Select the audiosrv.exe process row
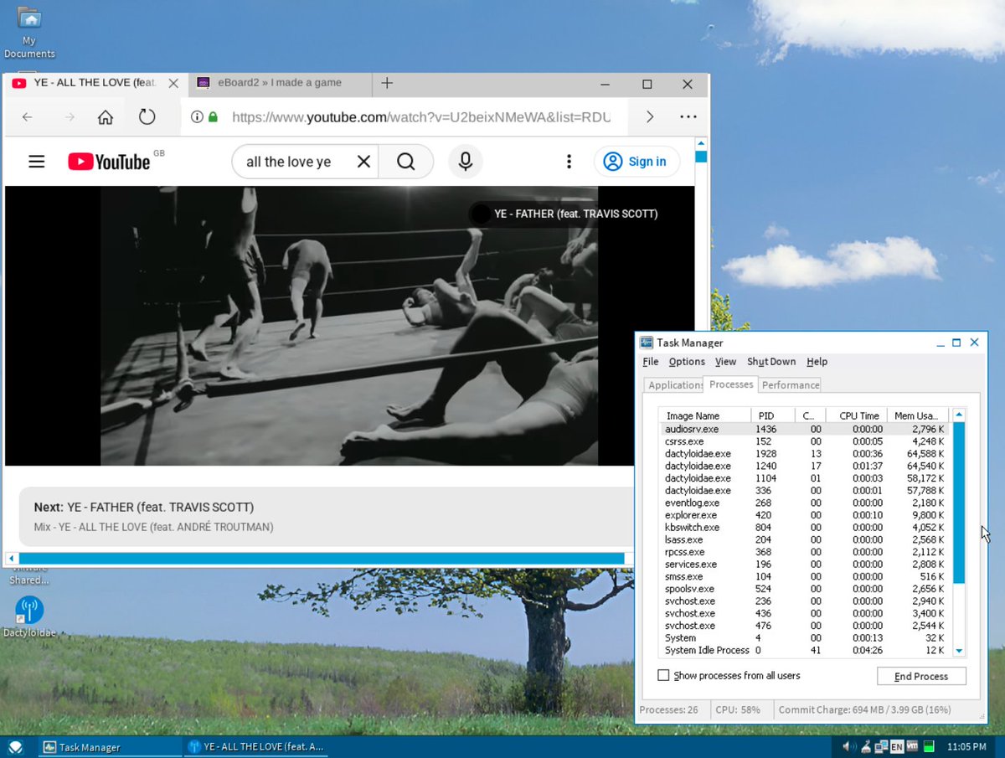The width and height of the screenshot is (1005, 758). click(x=805, y=429)
